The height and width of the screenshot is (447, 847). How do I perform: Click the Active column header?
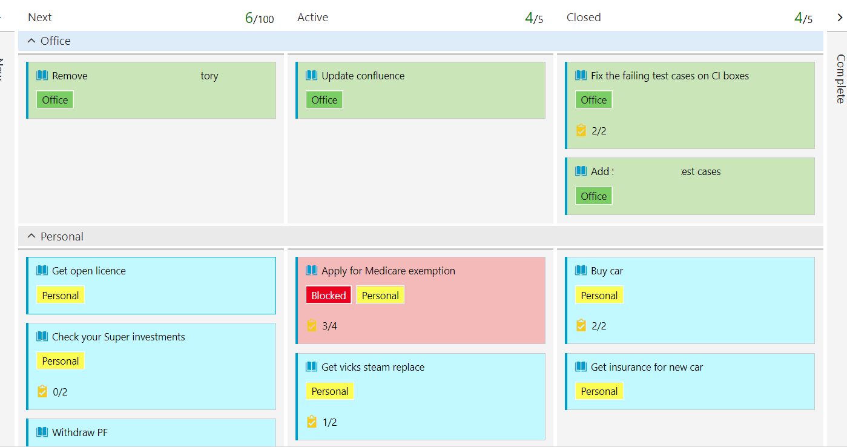coord(313,18)
